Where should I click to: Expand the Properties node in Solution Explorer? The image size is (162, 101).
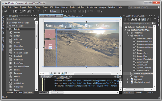point(128,33)
